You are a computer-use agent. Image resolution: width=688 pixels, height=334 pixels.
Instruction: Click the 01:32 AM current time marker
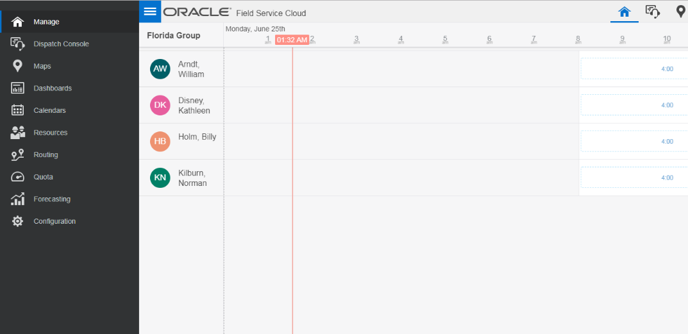point(292,40)
